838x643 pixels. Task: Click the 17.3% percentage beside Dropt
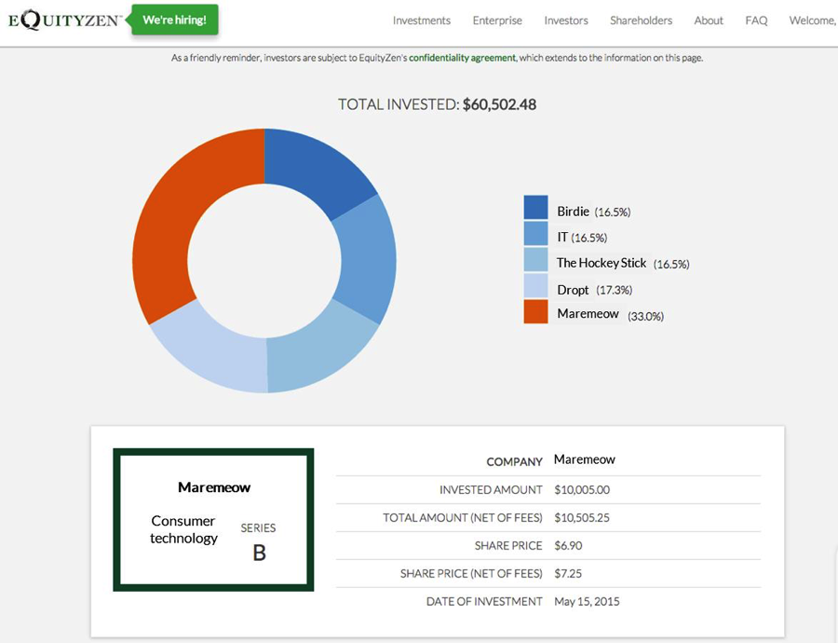pos(615,290)
